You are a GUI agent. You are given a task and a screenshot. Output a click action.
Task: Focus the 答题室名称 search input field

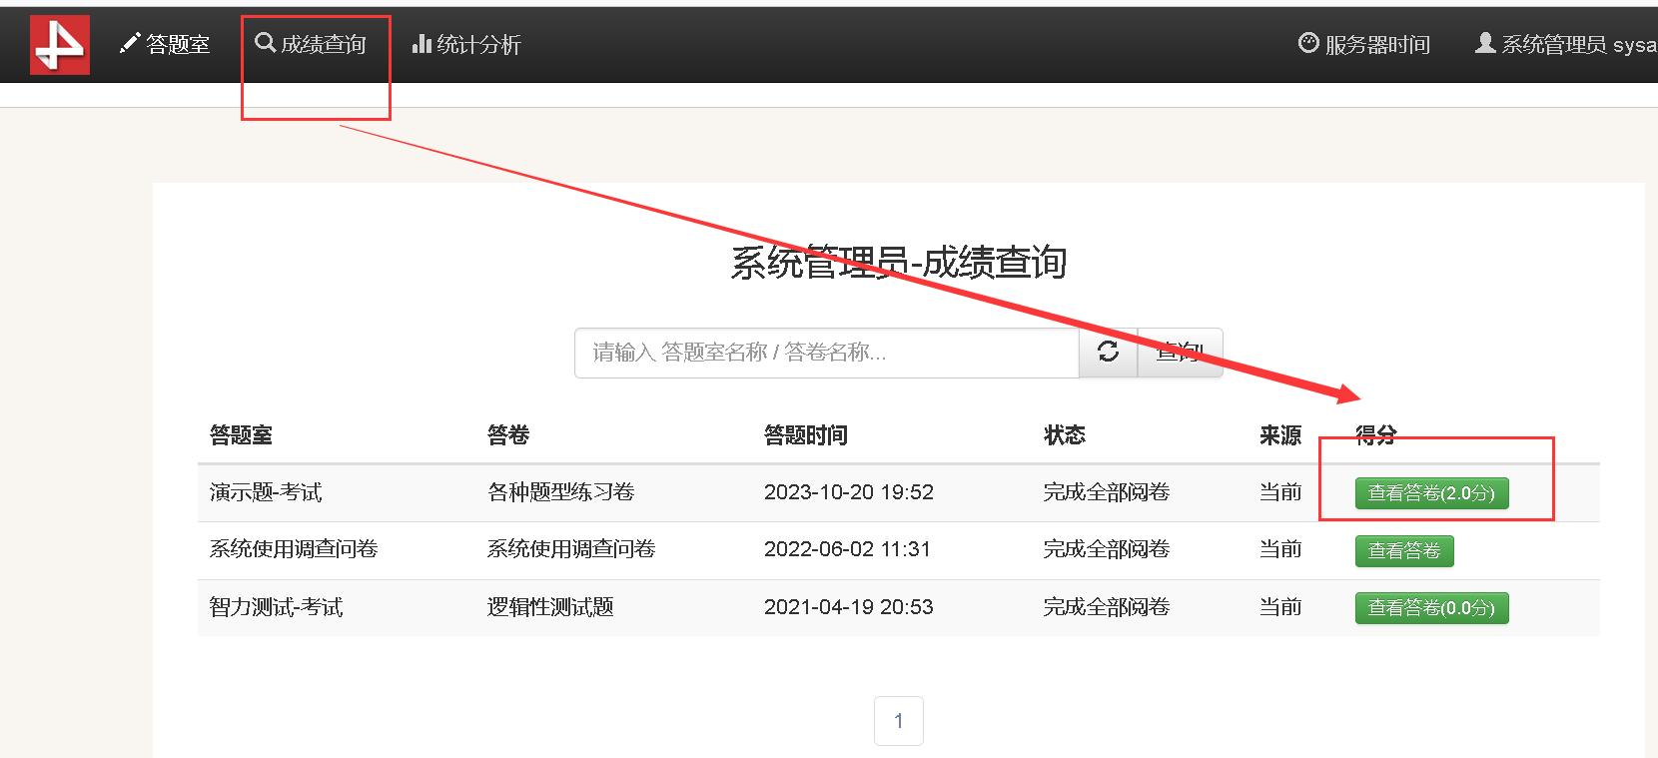pos(827,353)
